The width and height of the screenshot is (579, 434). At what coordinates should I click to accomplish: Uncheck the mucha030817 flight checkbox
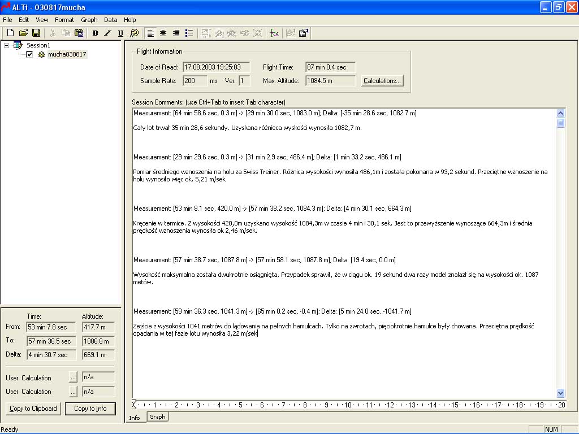30,55
